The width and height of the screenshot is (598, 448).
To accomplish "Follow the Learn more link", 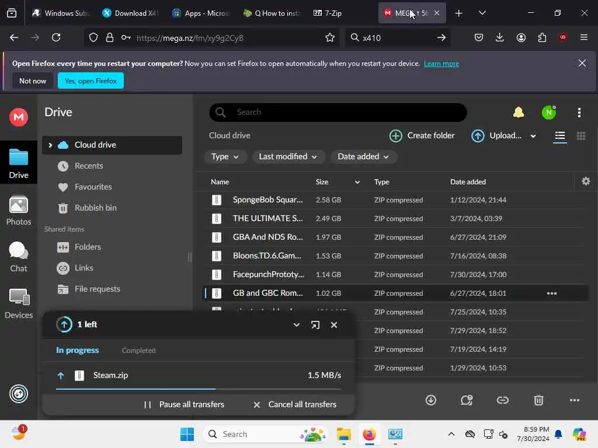I will 441,64.
